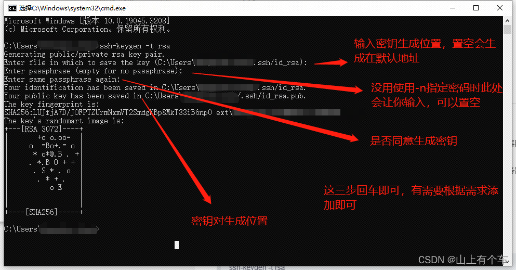Click the 'Enter same passphrase again' line
This screenshot has height=270, width=516.
62,80
